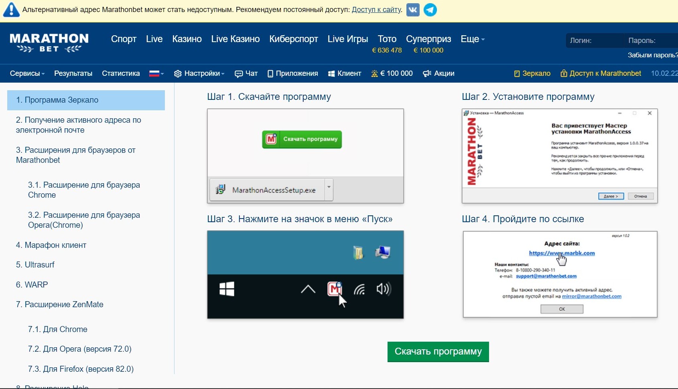678x389 pixels.
Task: Click the Шаг 4. Пройдите по ссылке heading
Action: click(x=523, y=219)
